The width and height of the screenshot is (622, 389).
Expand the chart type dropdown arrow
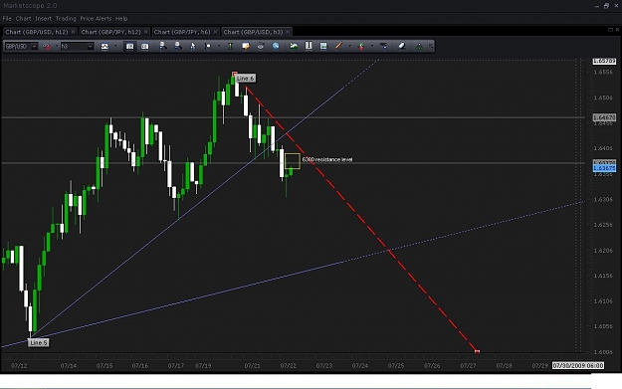point(115,47)
